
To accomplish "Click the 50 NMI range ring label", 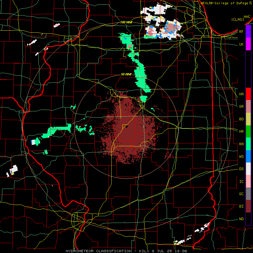I will (x=126, y=74).
